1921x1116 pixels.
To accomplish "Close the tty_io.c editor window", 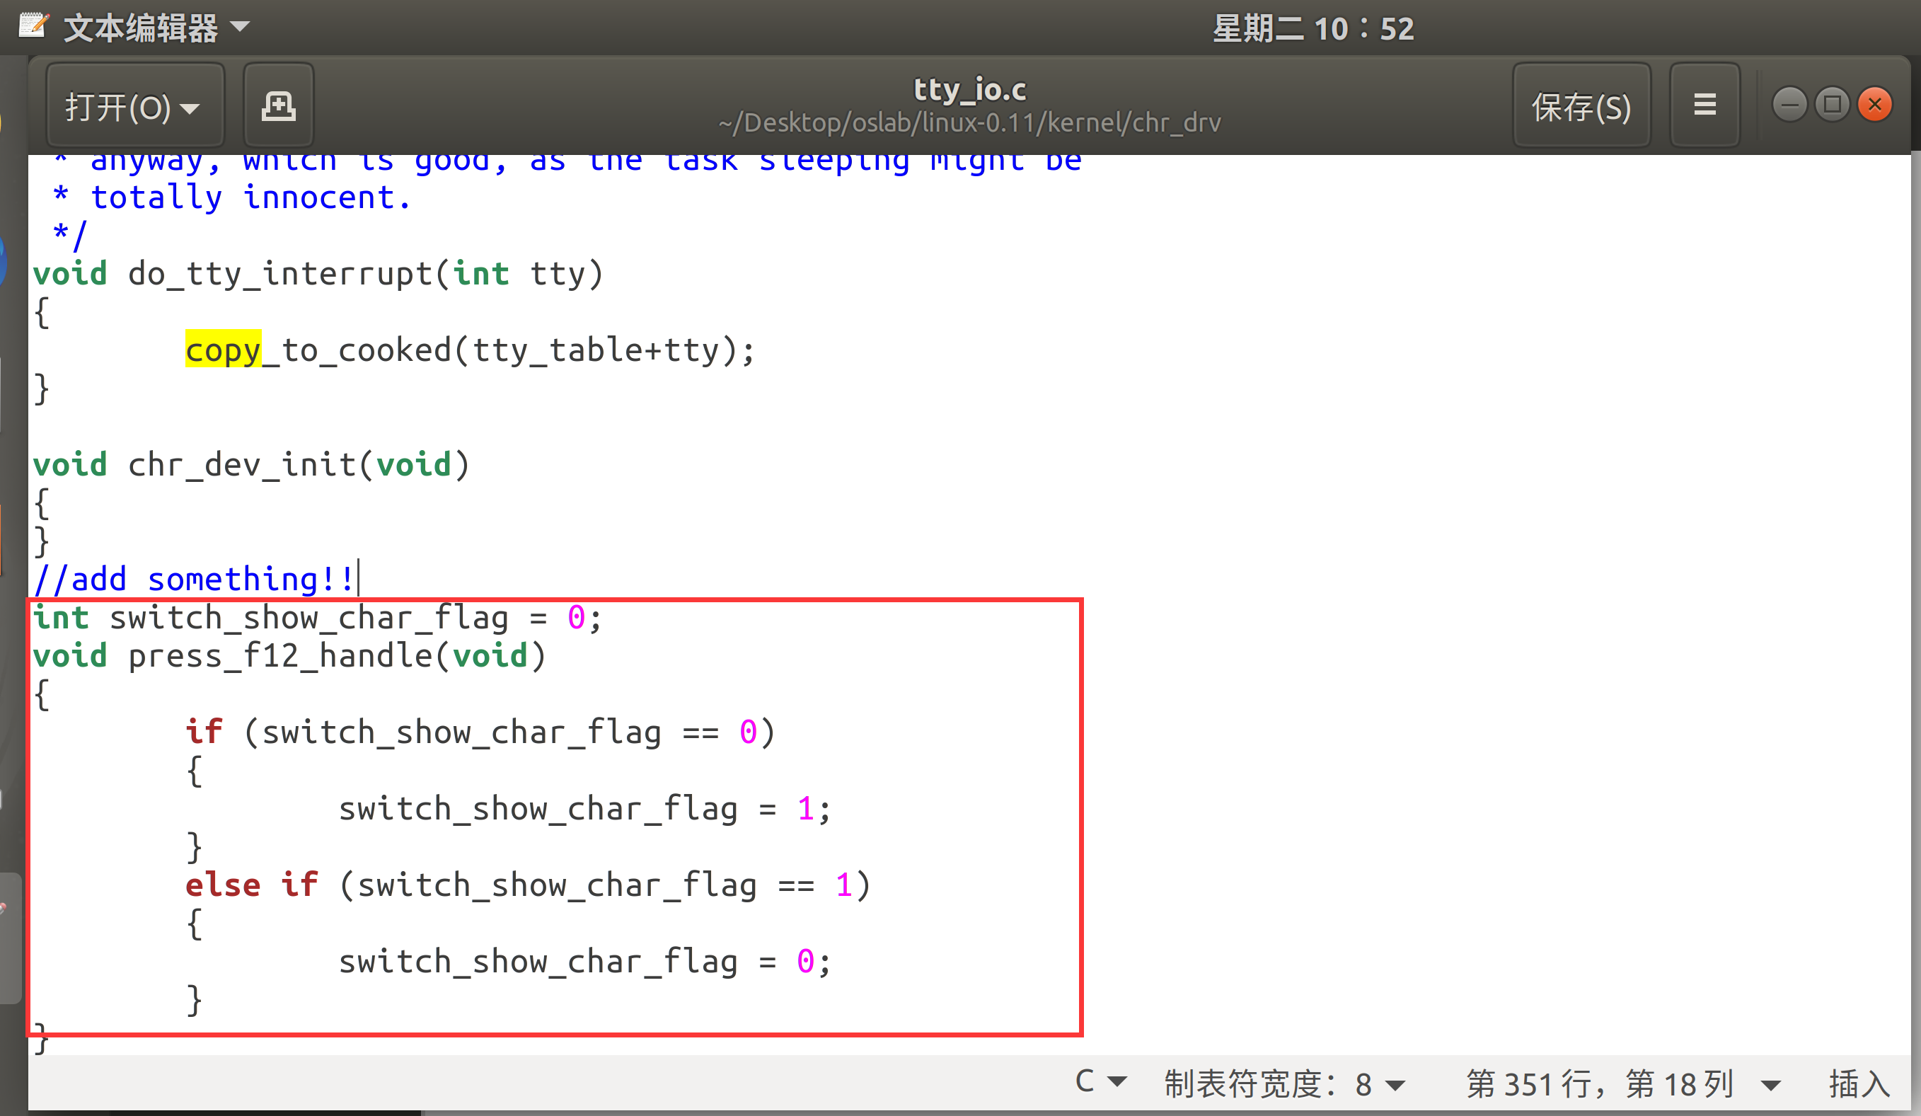I will pos(1874,105).
